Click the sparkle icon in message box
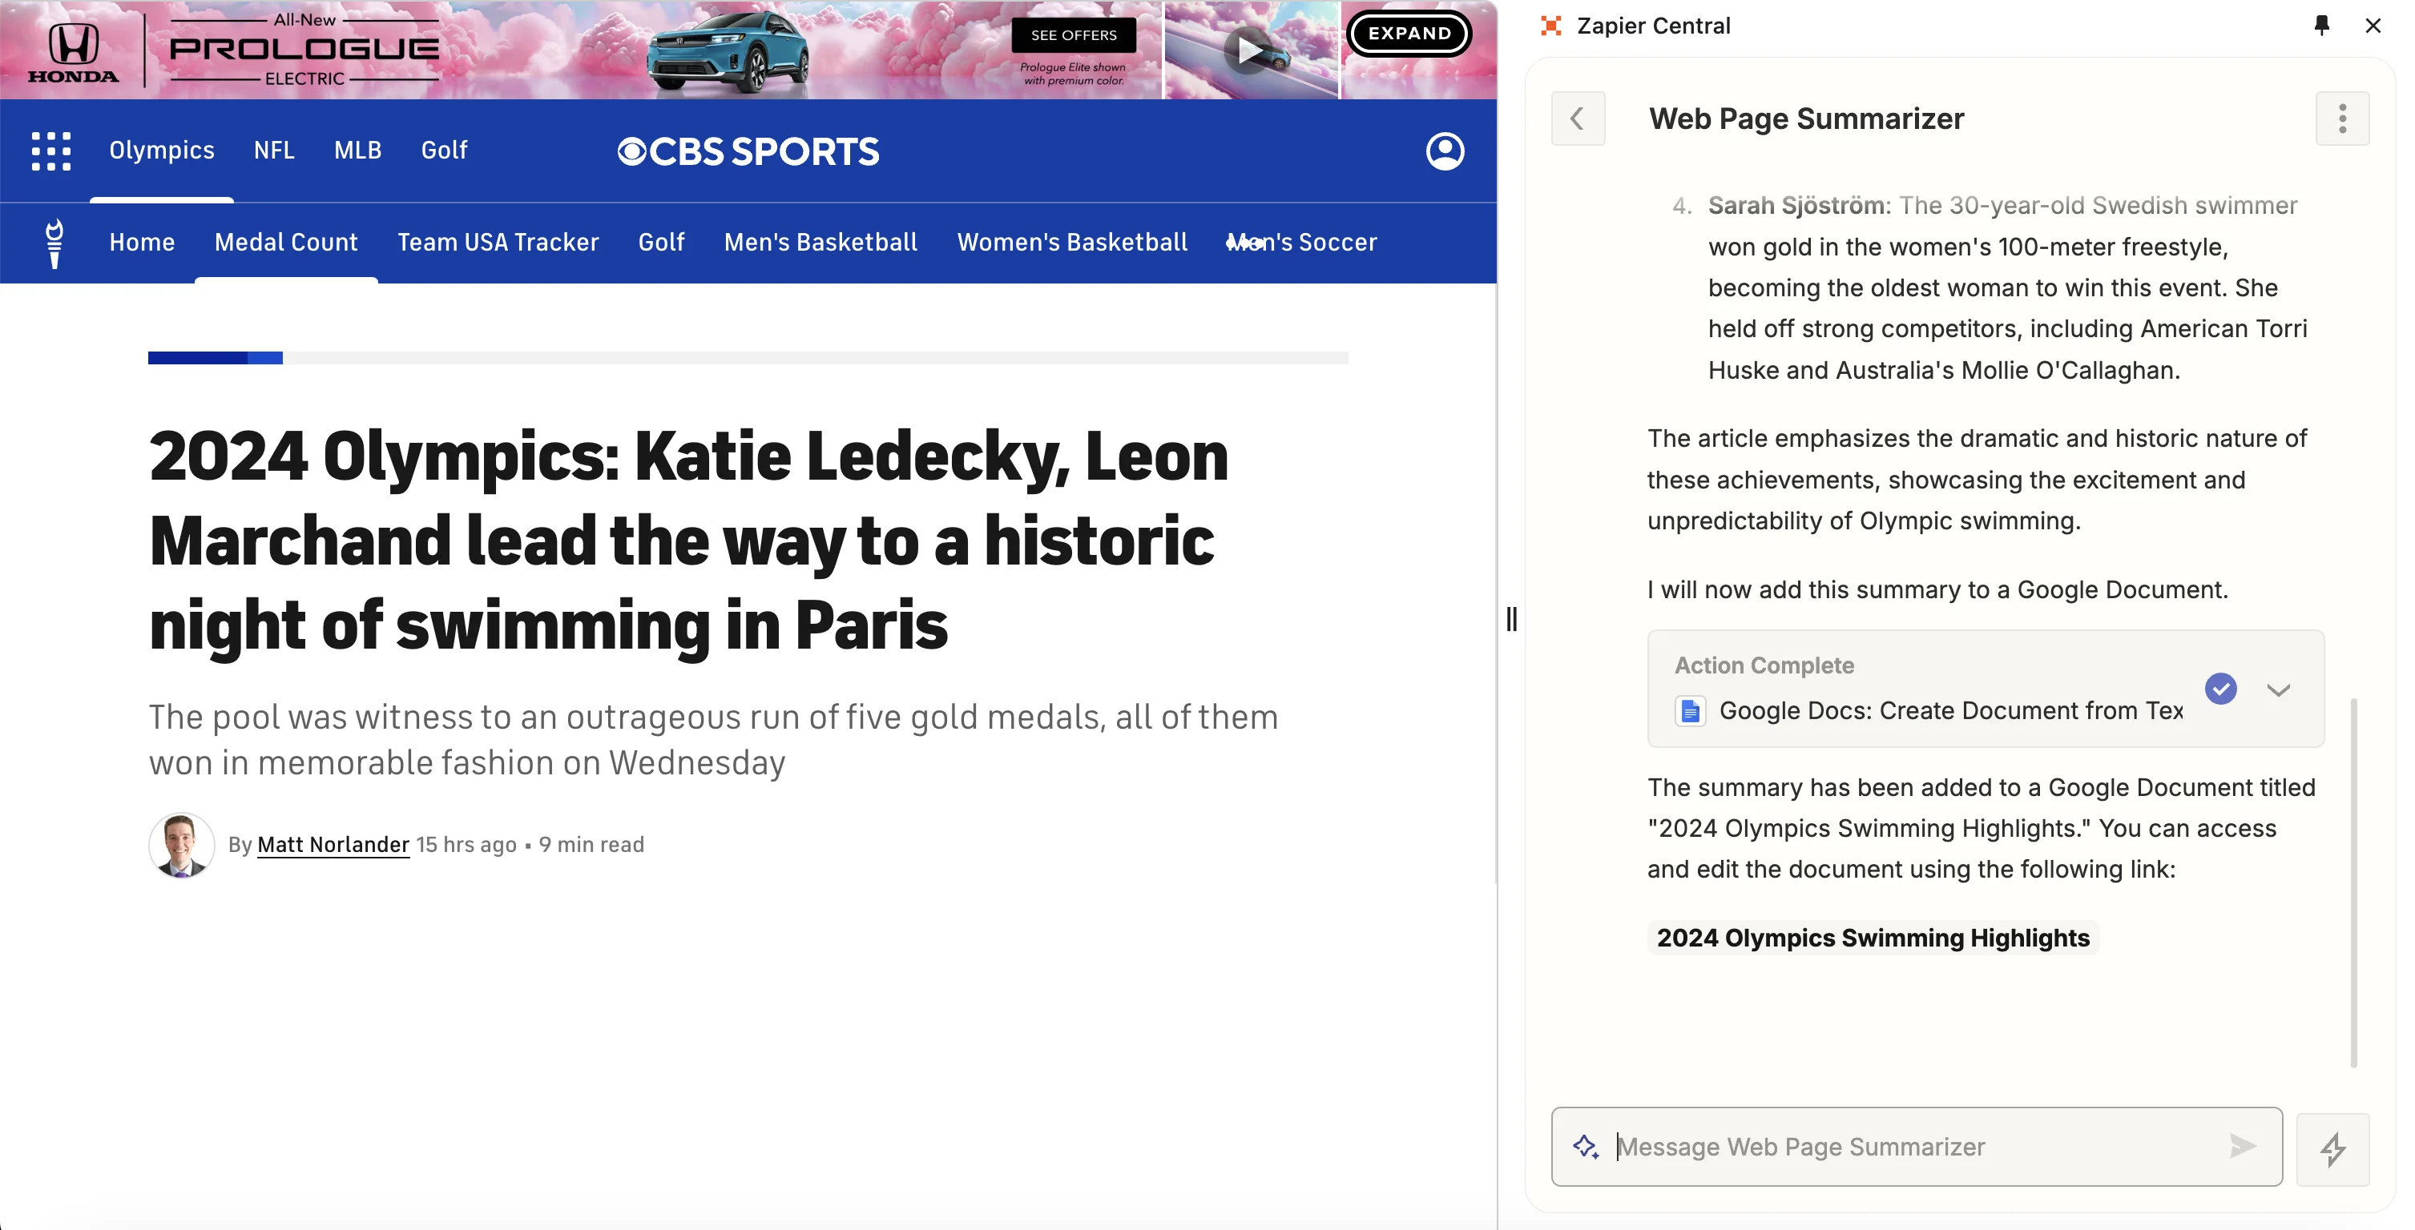The height and width of the screenshot is (1230, 2415). click(x=1586, y=1147)
